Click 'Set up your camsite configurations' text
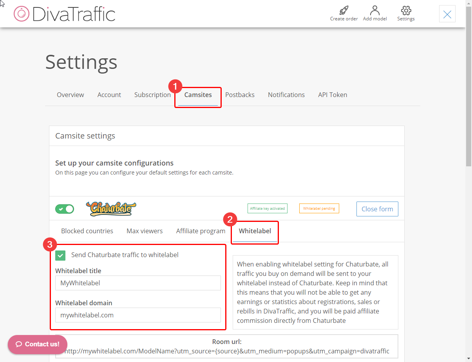Screen dimensions: 472x362 pyautogui.click(x=114, y=163)
